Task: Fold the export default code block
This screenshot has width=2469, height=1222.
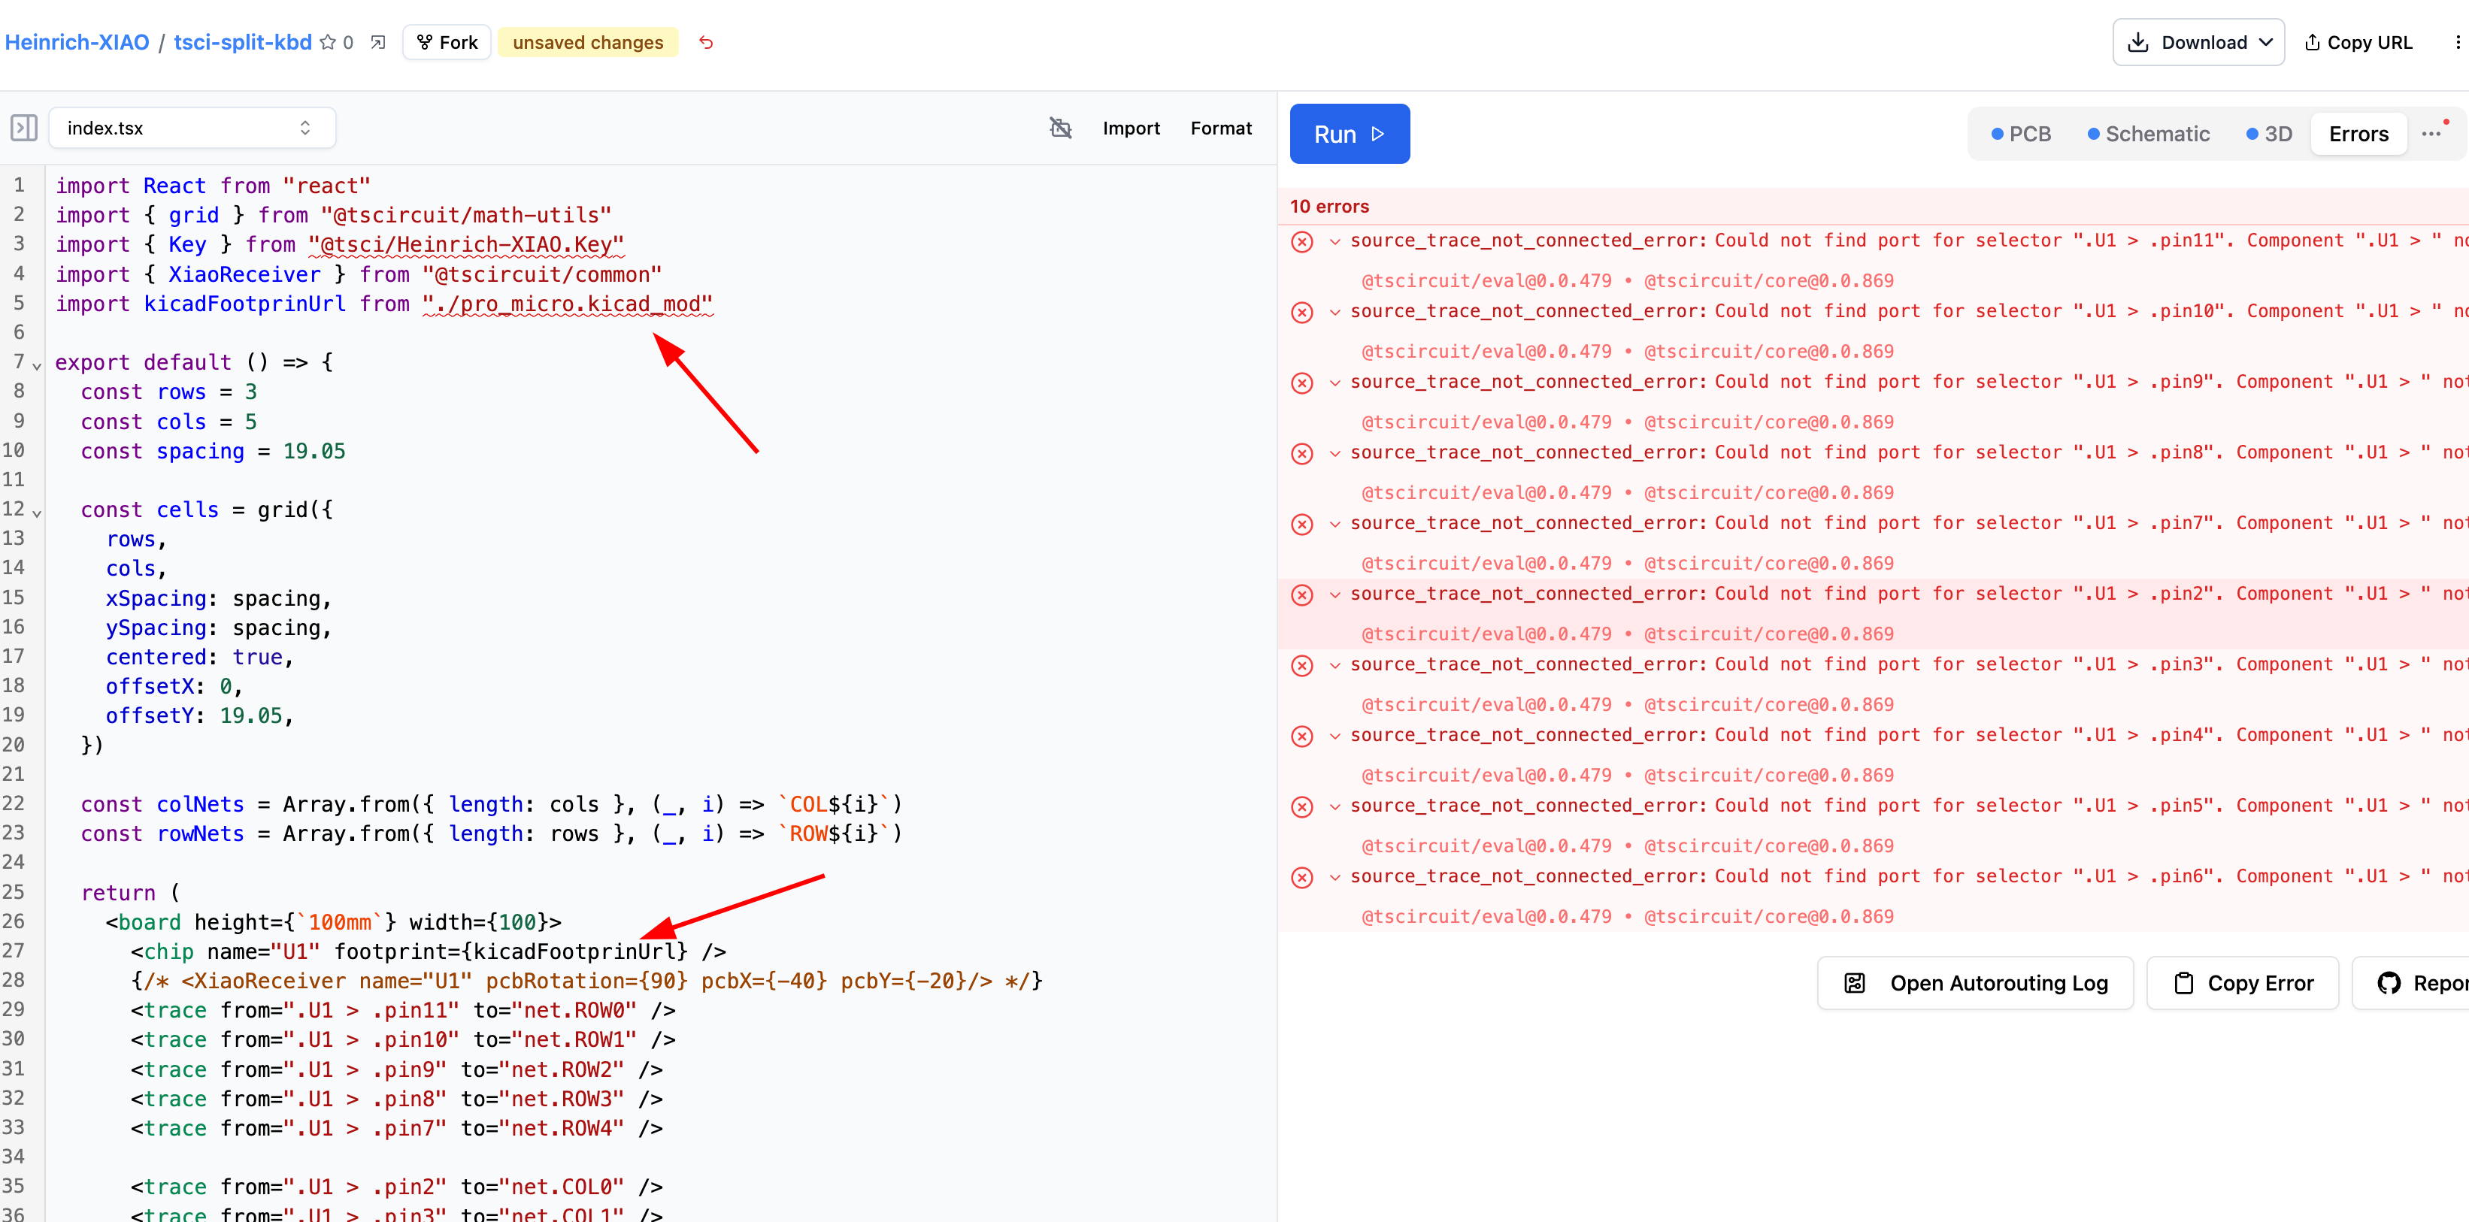Action: (38, 365)
